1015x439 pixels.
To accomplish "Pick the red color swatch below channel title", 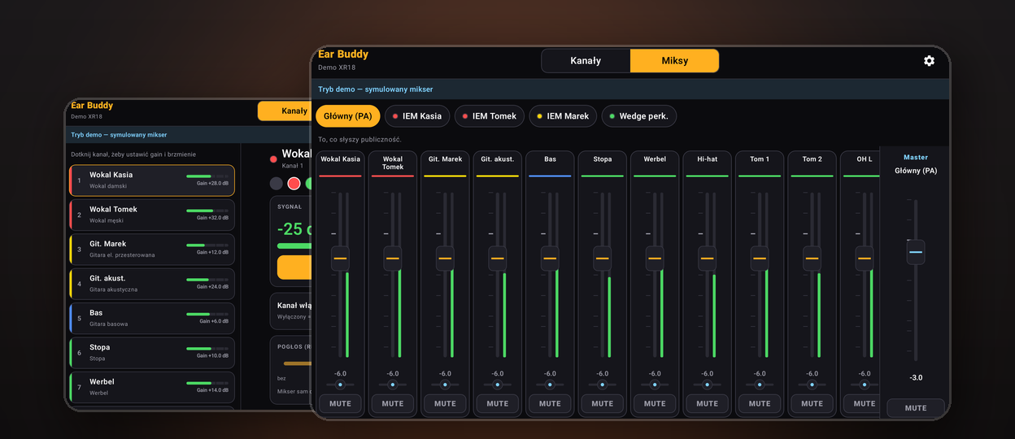I will [x=294, y=184].
